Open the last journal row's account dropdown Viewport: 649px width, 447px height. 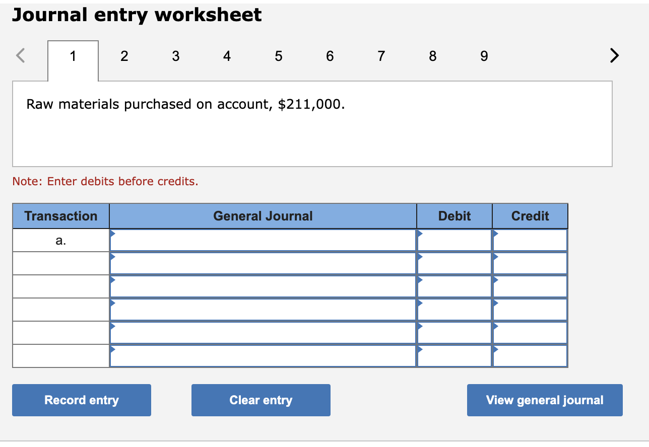coord(113,349)
